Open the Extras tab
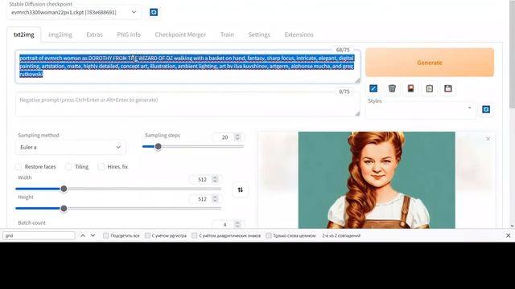 [x=95, y=35]
